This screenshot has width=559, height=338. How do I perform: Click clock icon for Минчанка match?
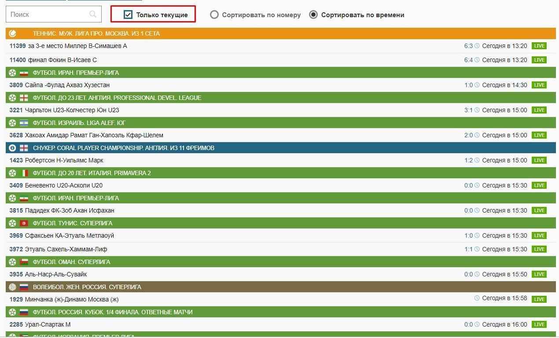pyautogui.click(x=477, y=298)
